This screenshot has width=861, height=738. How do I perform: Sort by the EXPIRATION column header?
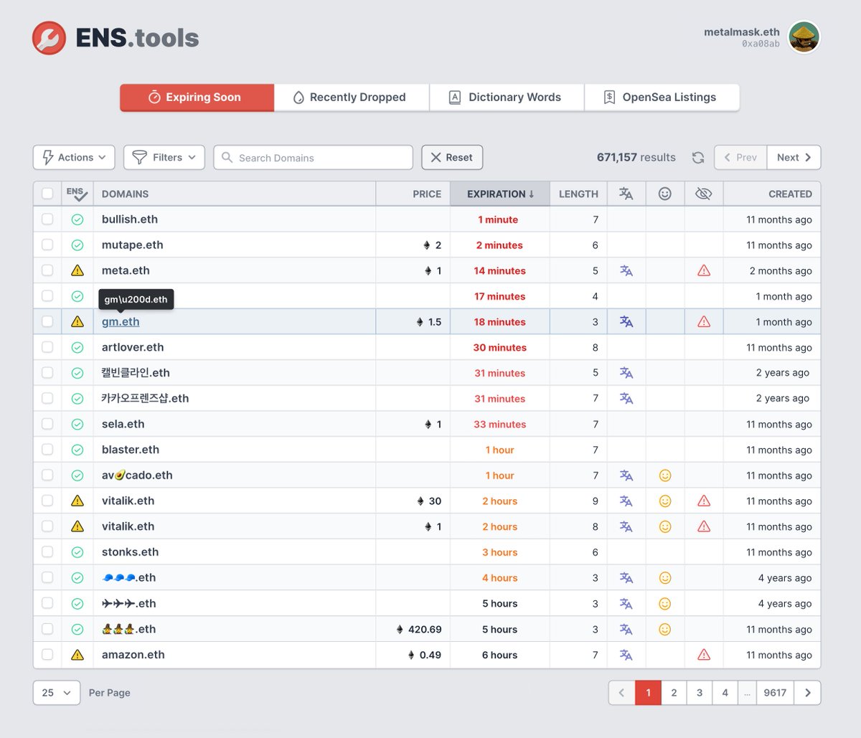pyautogui.click(x=500, y=194)
